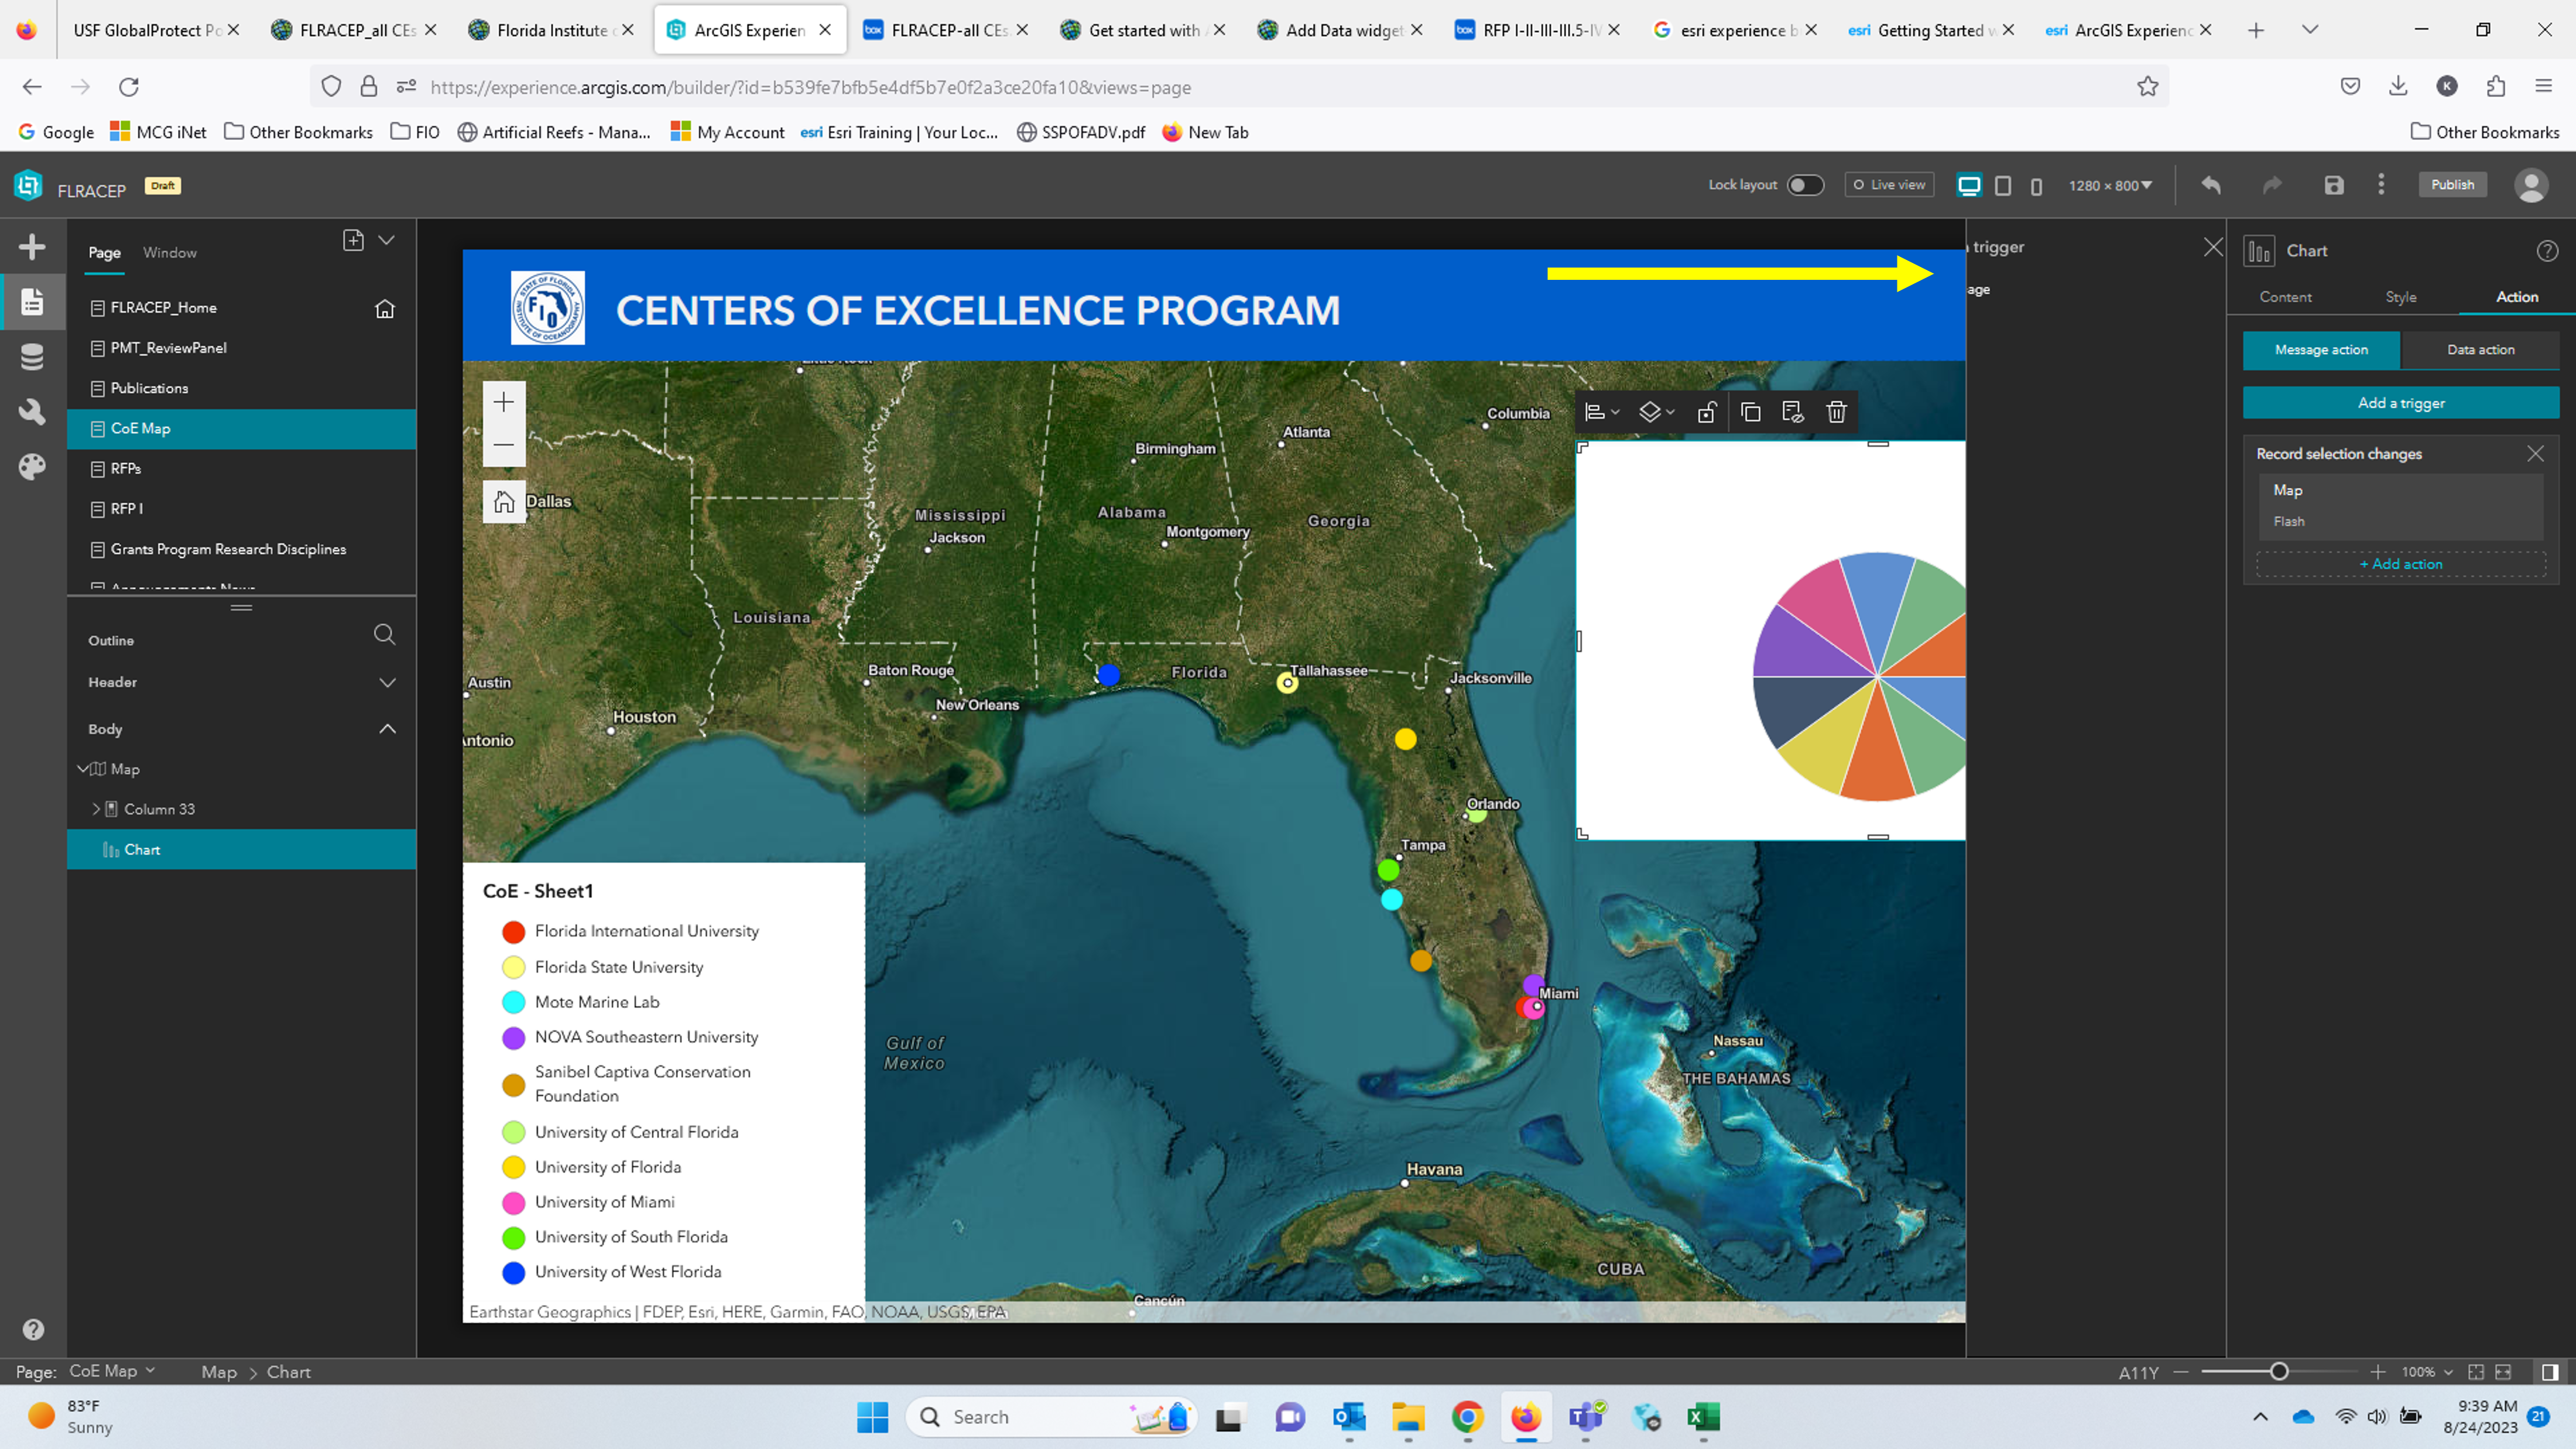The image size is (2576, 1449).
Task: Adjust the canvas zoom slider handle
Action: pos(2278,1371)
